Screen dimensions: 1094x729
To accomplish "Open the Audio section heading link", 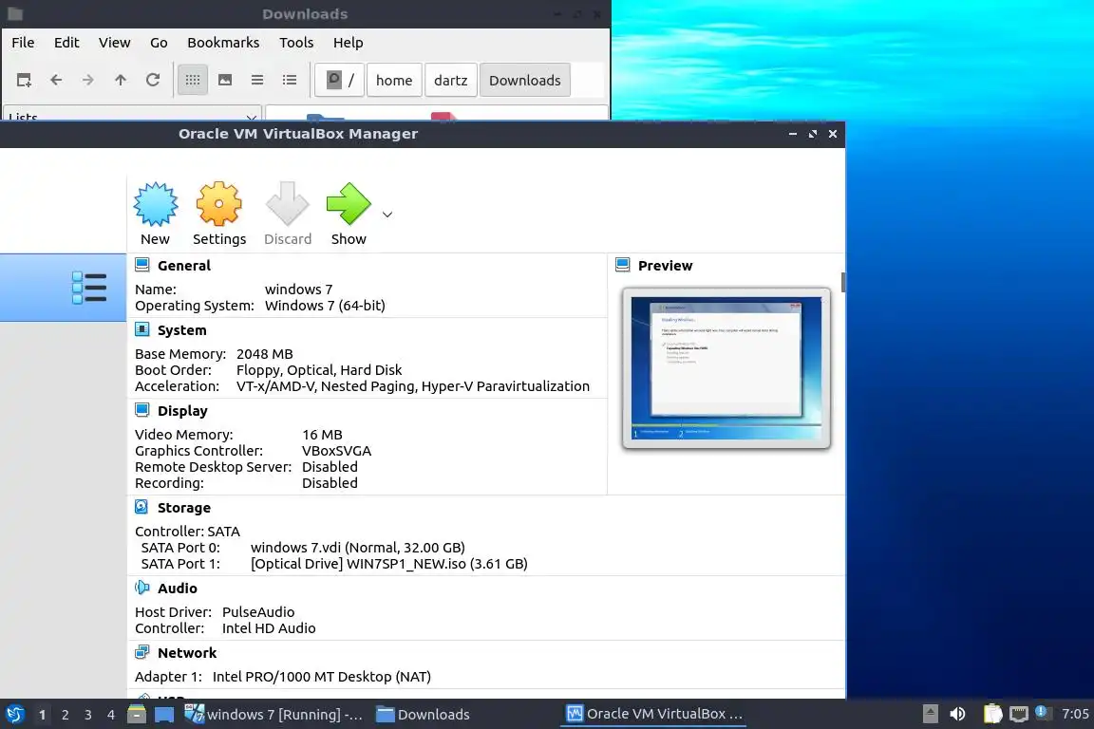I will (x=178, y=589).
